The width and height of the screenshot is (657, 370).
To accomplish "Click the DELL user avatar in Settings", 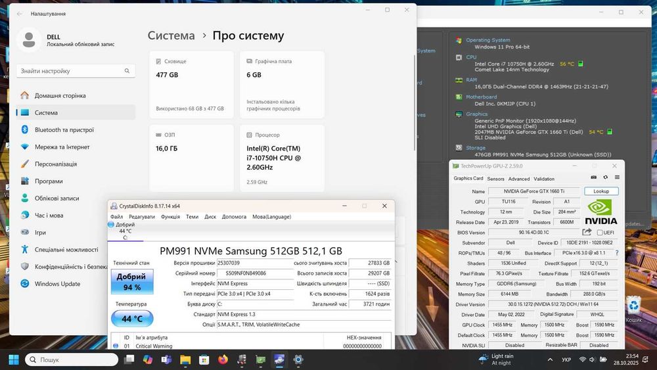I will (29, 40).
